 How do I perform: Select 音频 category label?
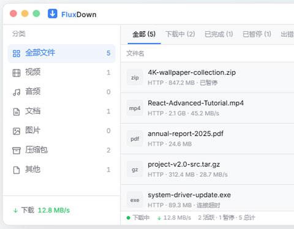point(32,91)
